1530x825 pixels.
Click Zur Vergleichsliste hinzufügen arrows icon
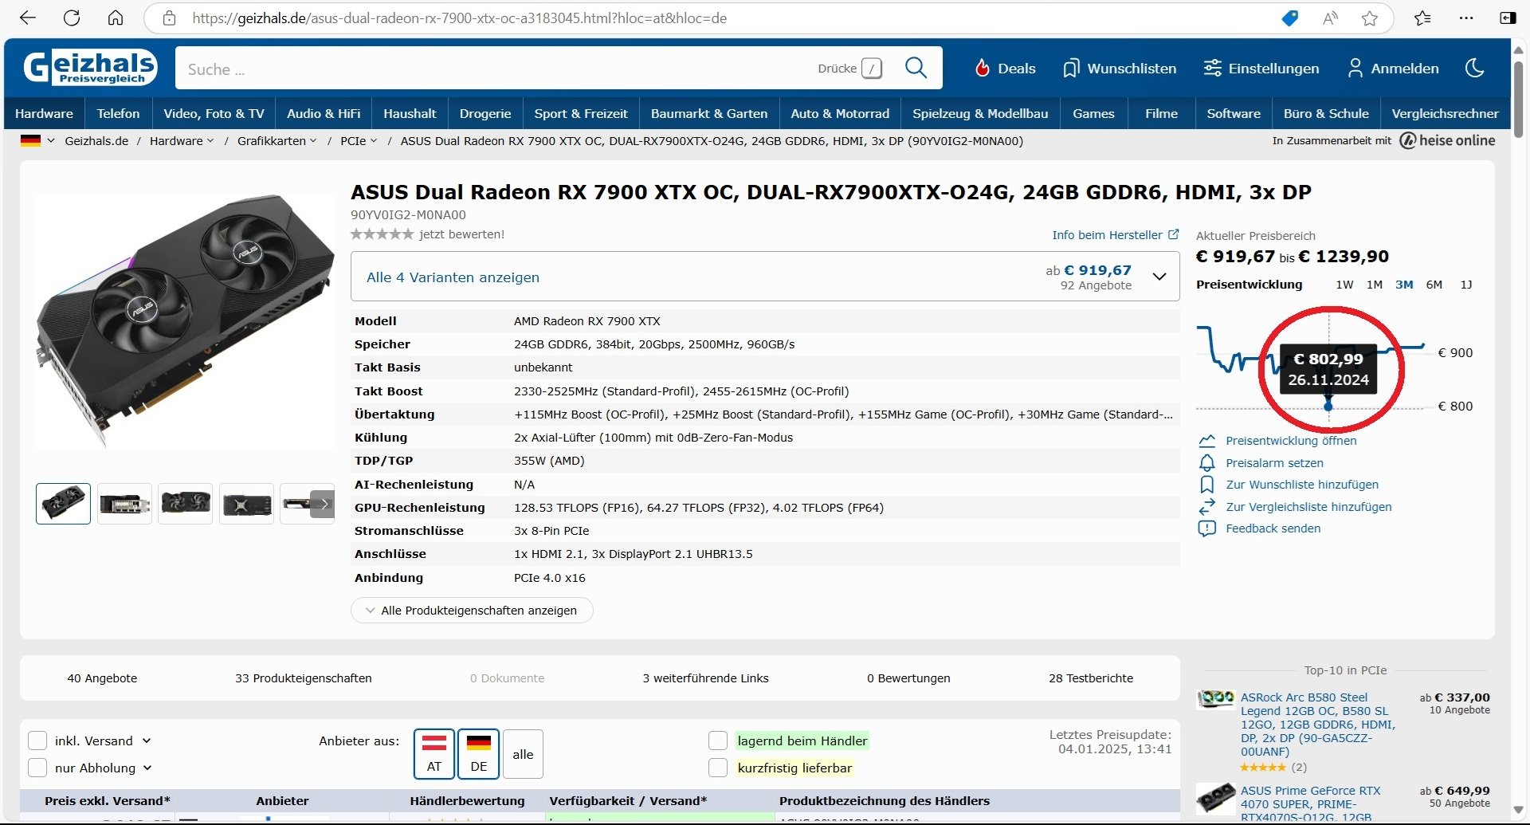pos(1207,507)
